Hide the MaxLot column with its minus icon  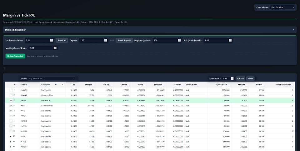(x=247, y=85)
